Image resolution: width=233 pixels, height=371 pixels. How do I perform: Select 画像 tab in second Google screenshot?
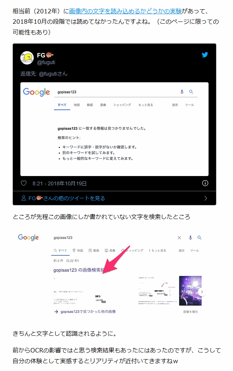(110, 250)
